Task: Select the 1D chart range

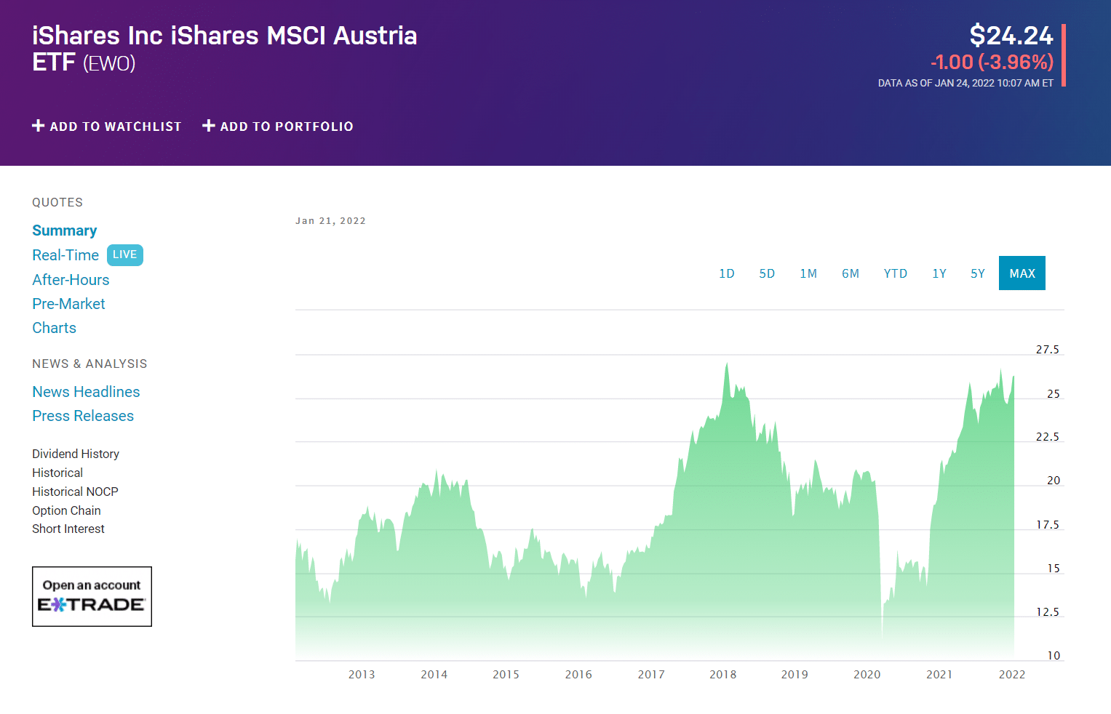Action: pyautogui.click(x=727, y=273)
